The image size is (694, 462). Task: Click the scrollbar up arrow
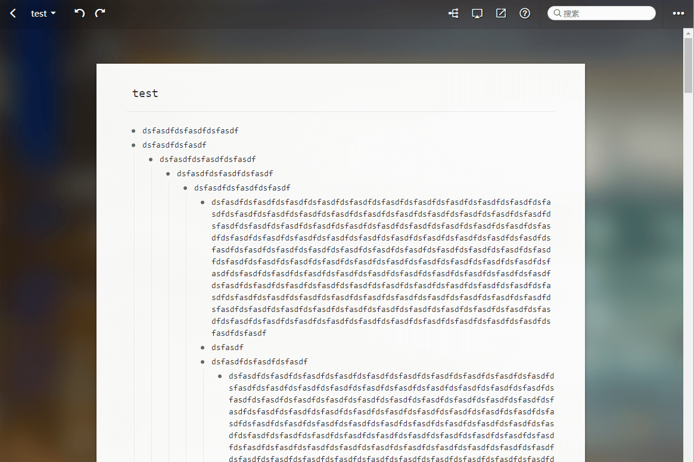pyautogui.click(x=688, y=32)
